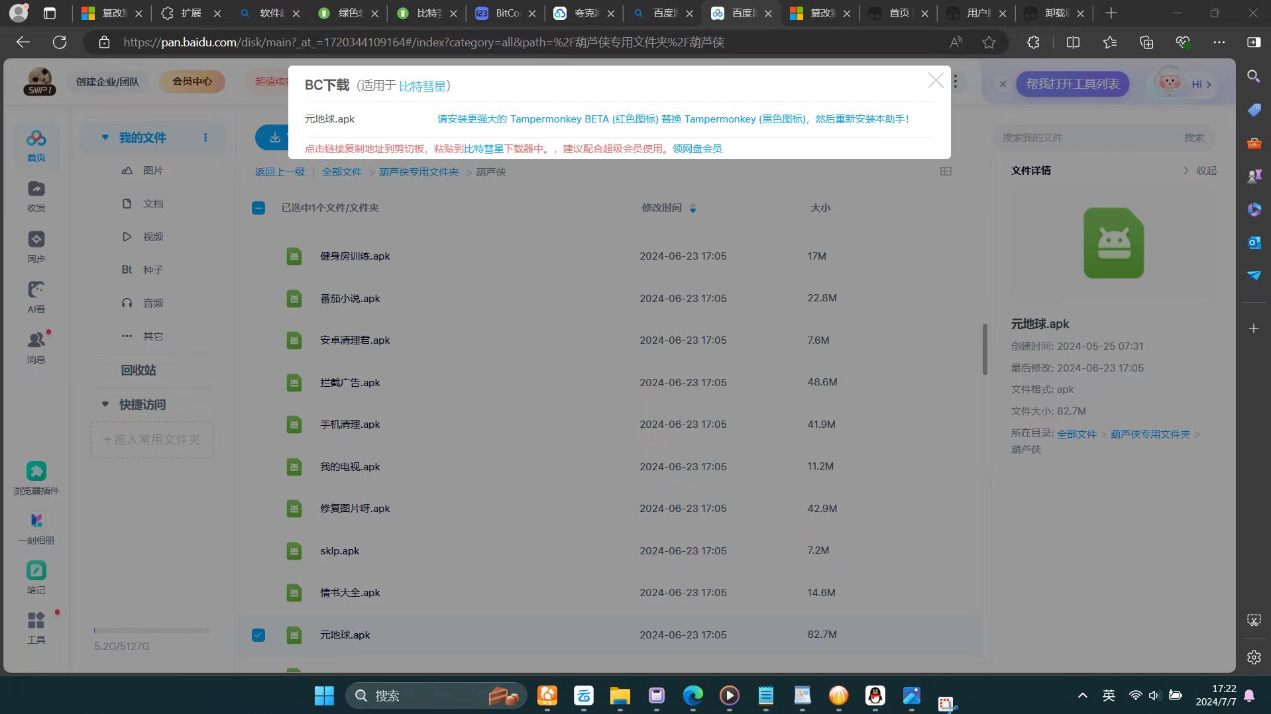Collapse file details panel via 收起
1271x714 pixels.
[1200, 171]
